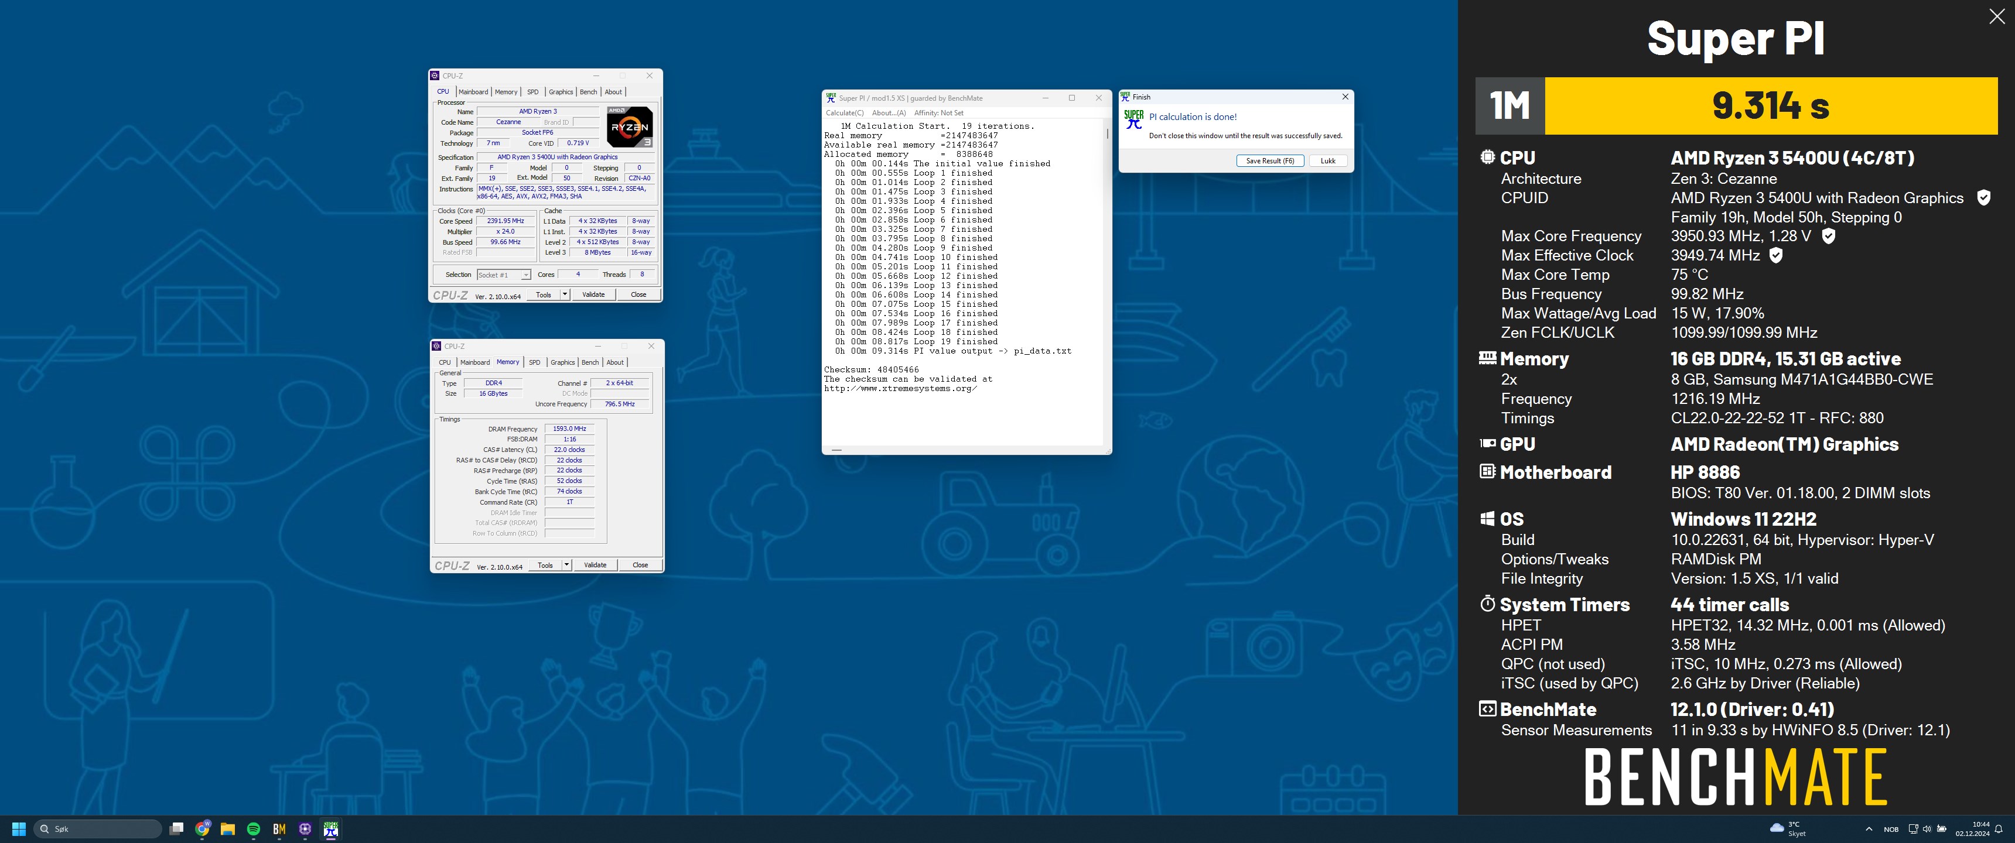The height and width of the screenshot is (843, 2015).
Task: Click Tools button in upper CPU-Z window
Action: [544, 295]
